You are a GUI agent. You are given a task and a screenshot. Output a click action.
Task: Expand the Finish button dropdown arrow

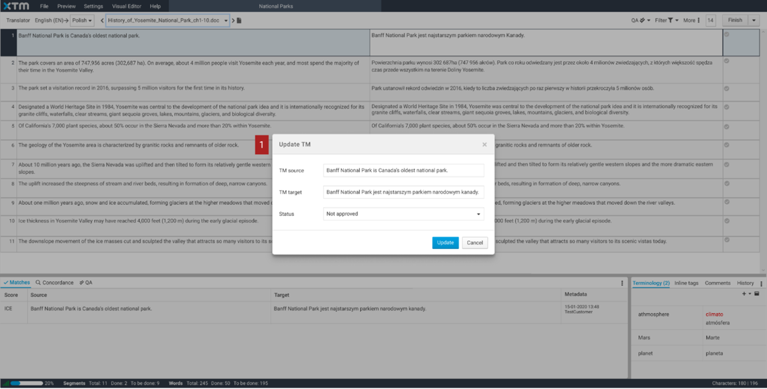coord(753,19)
